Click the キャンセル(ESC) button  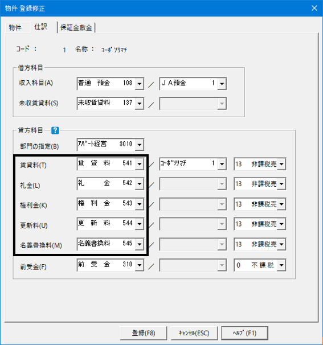(194, 333)
